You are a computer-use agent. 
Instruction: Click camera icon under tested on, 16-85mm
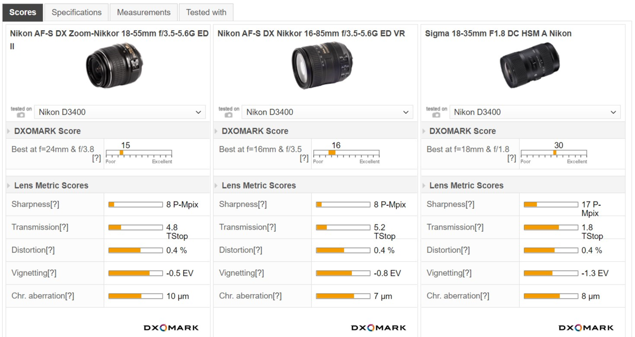coord(228,115)
